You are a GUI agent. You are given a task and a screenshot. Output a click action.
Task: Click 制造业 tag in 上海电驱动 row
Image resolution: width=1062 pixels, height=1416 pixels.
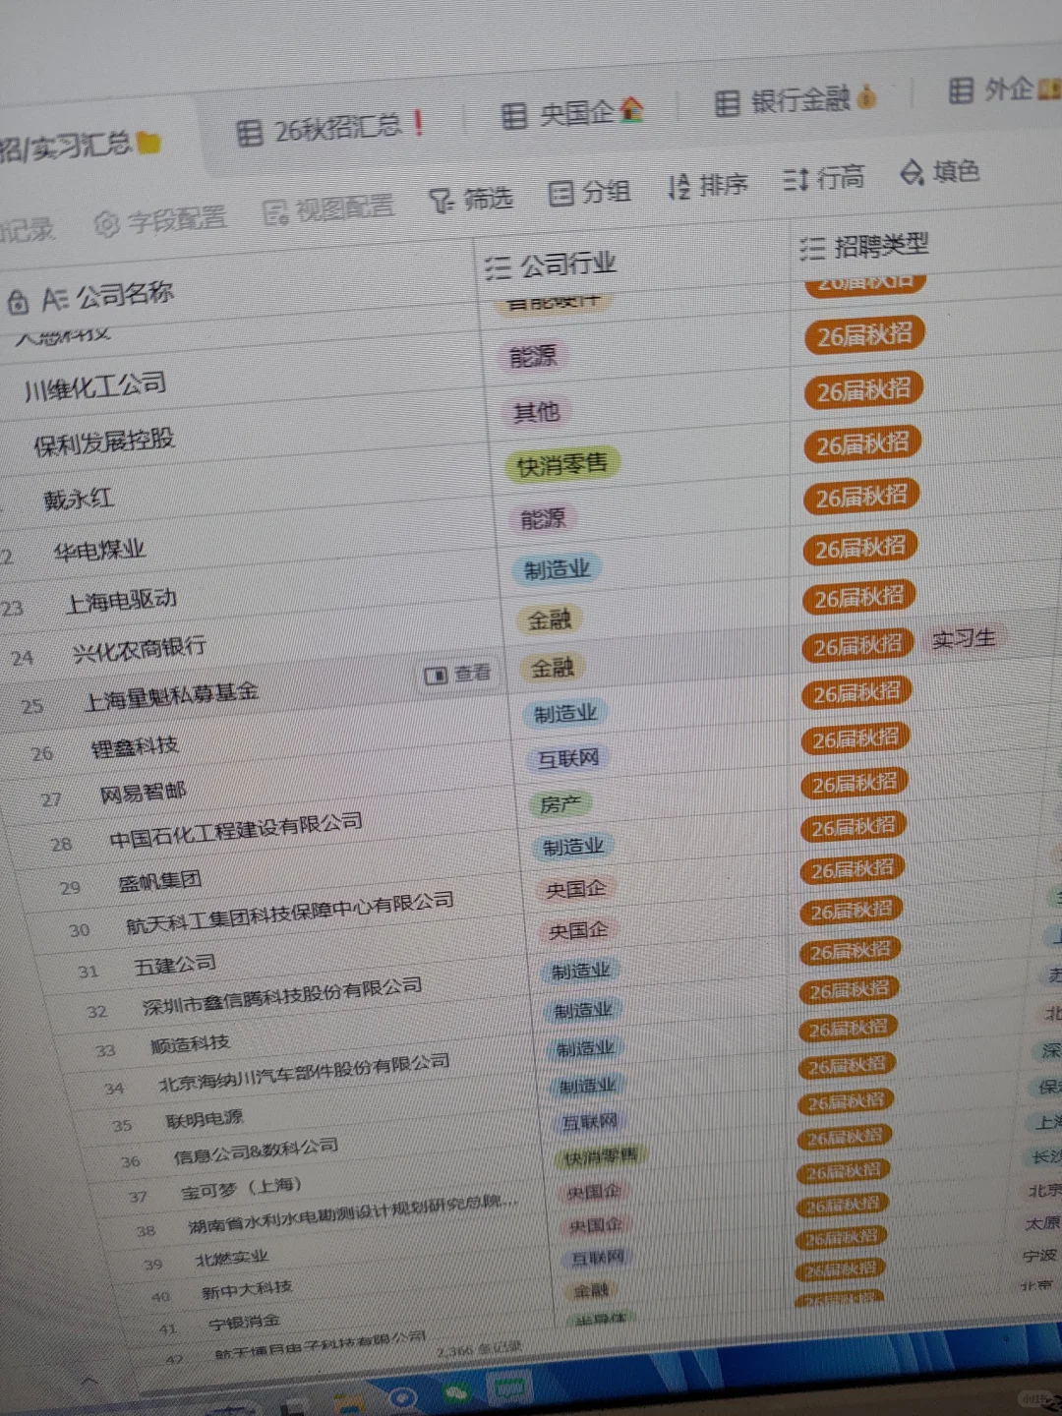point(557,568)
